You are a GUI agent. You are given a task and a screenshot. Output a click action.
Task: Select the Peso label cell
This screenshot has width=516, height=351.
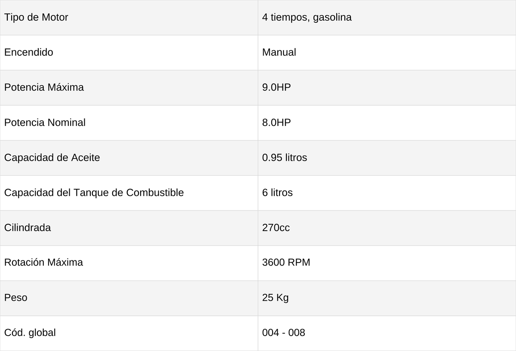[129, 298]
